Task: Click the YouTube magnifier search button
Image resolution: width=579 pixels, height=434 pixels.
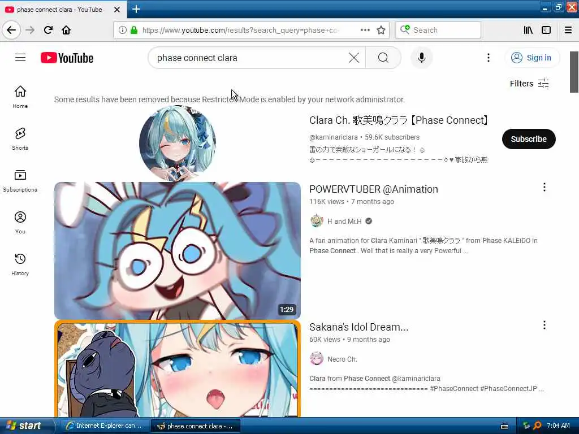Action: pos(383,58)
